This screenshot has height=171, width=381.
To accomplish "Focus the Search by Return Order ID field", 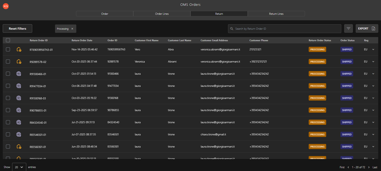I will point(285,29).
